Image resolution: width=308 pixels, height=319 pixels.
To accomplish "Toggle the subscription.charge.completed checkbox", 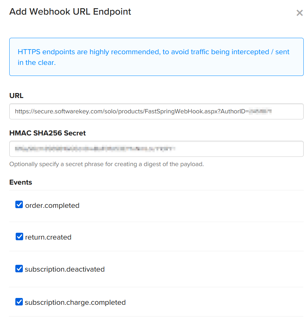I will (x=19, y=302).
